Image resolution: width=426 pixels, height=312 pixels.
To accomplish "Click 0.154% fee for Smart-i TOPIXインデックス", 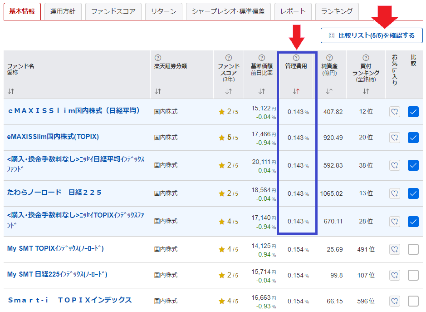I will tap(298, 301).
